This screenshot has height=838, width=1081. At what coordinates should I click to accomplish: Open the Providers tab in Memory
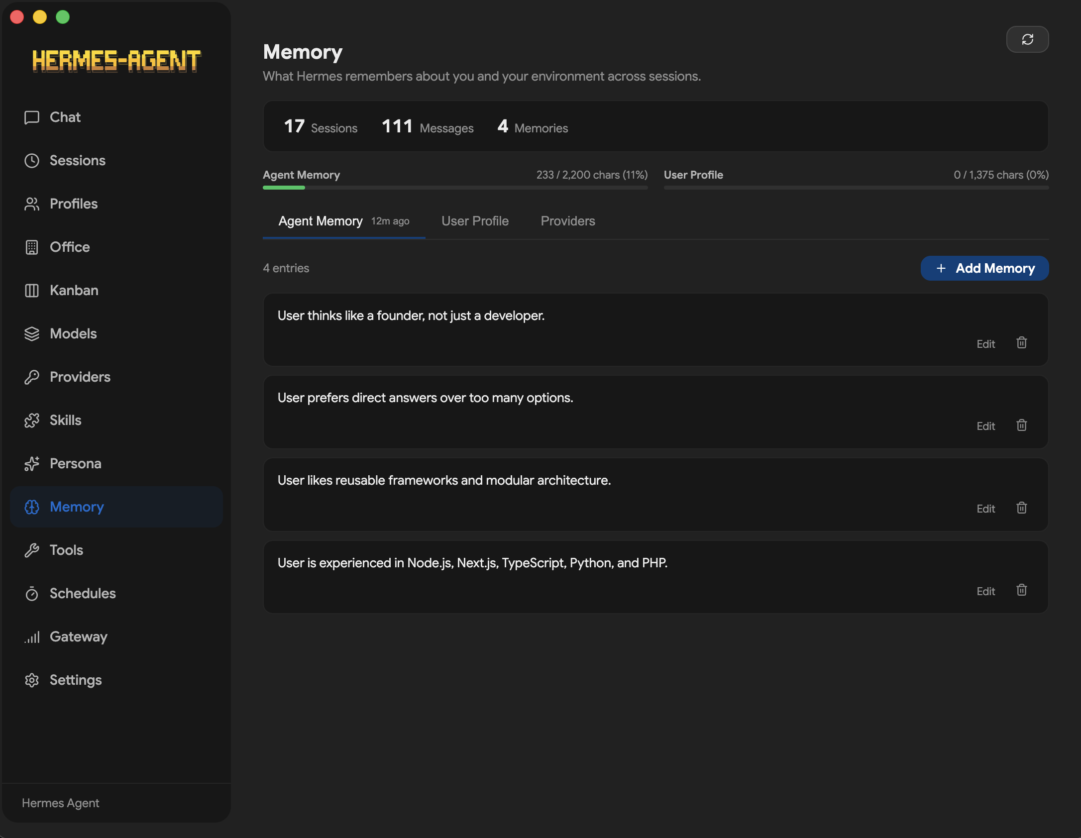point(568,221)
